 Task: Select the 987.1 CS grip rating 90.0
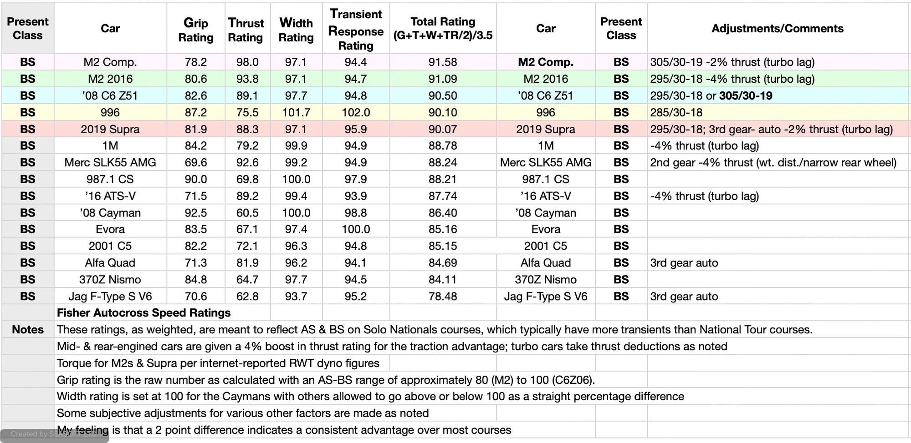tap(195, 179)
